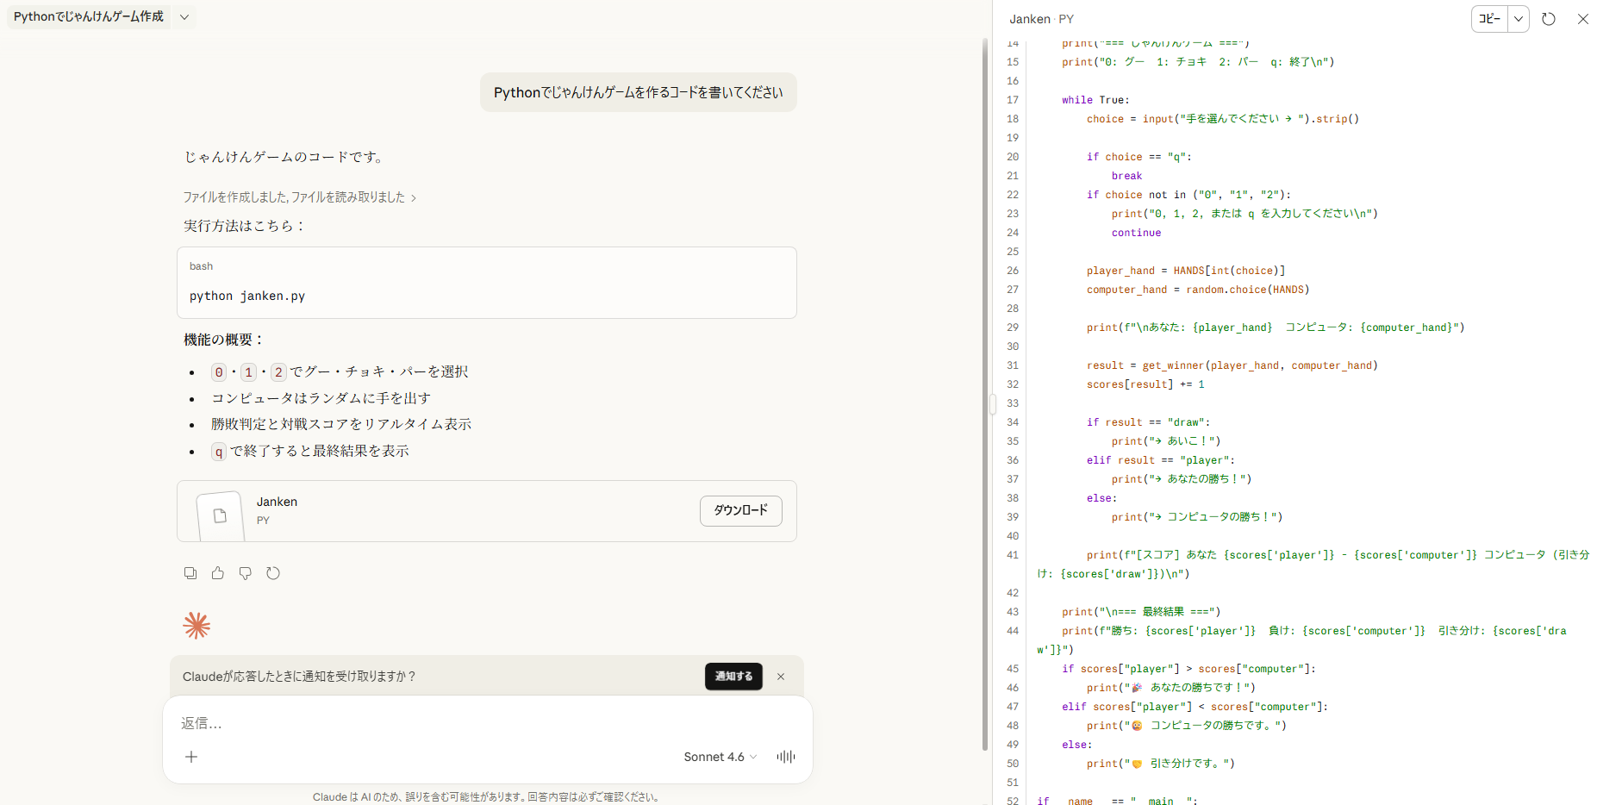This screenshot has height=805, width=1597.
Task: Reload the Janken artifact panel
Action: point(1549,19)
